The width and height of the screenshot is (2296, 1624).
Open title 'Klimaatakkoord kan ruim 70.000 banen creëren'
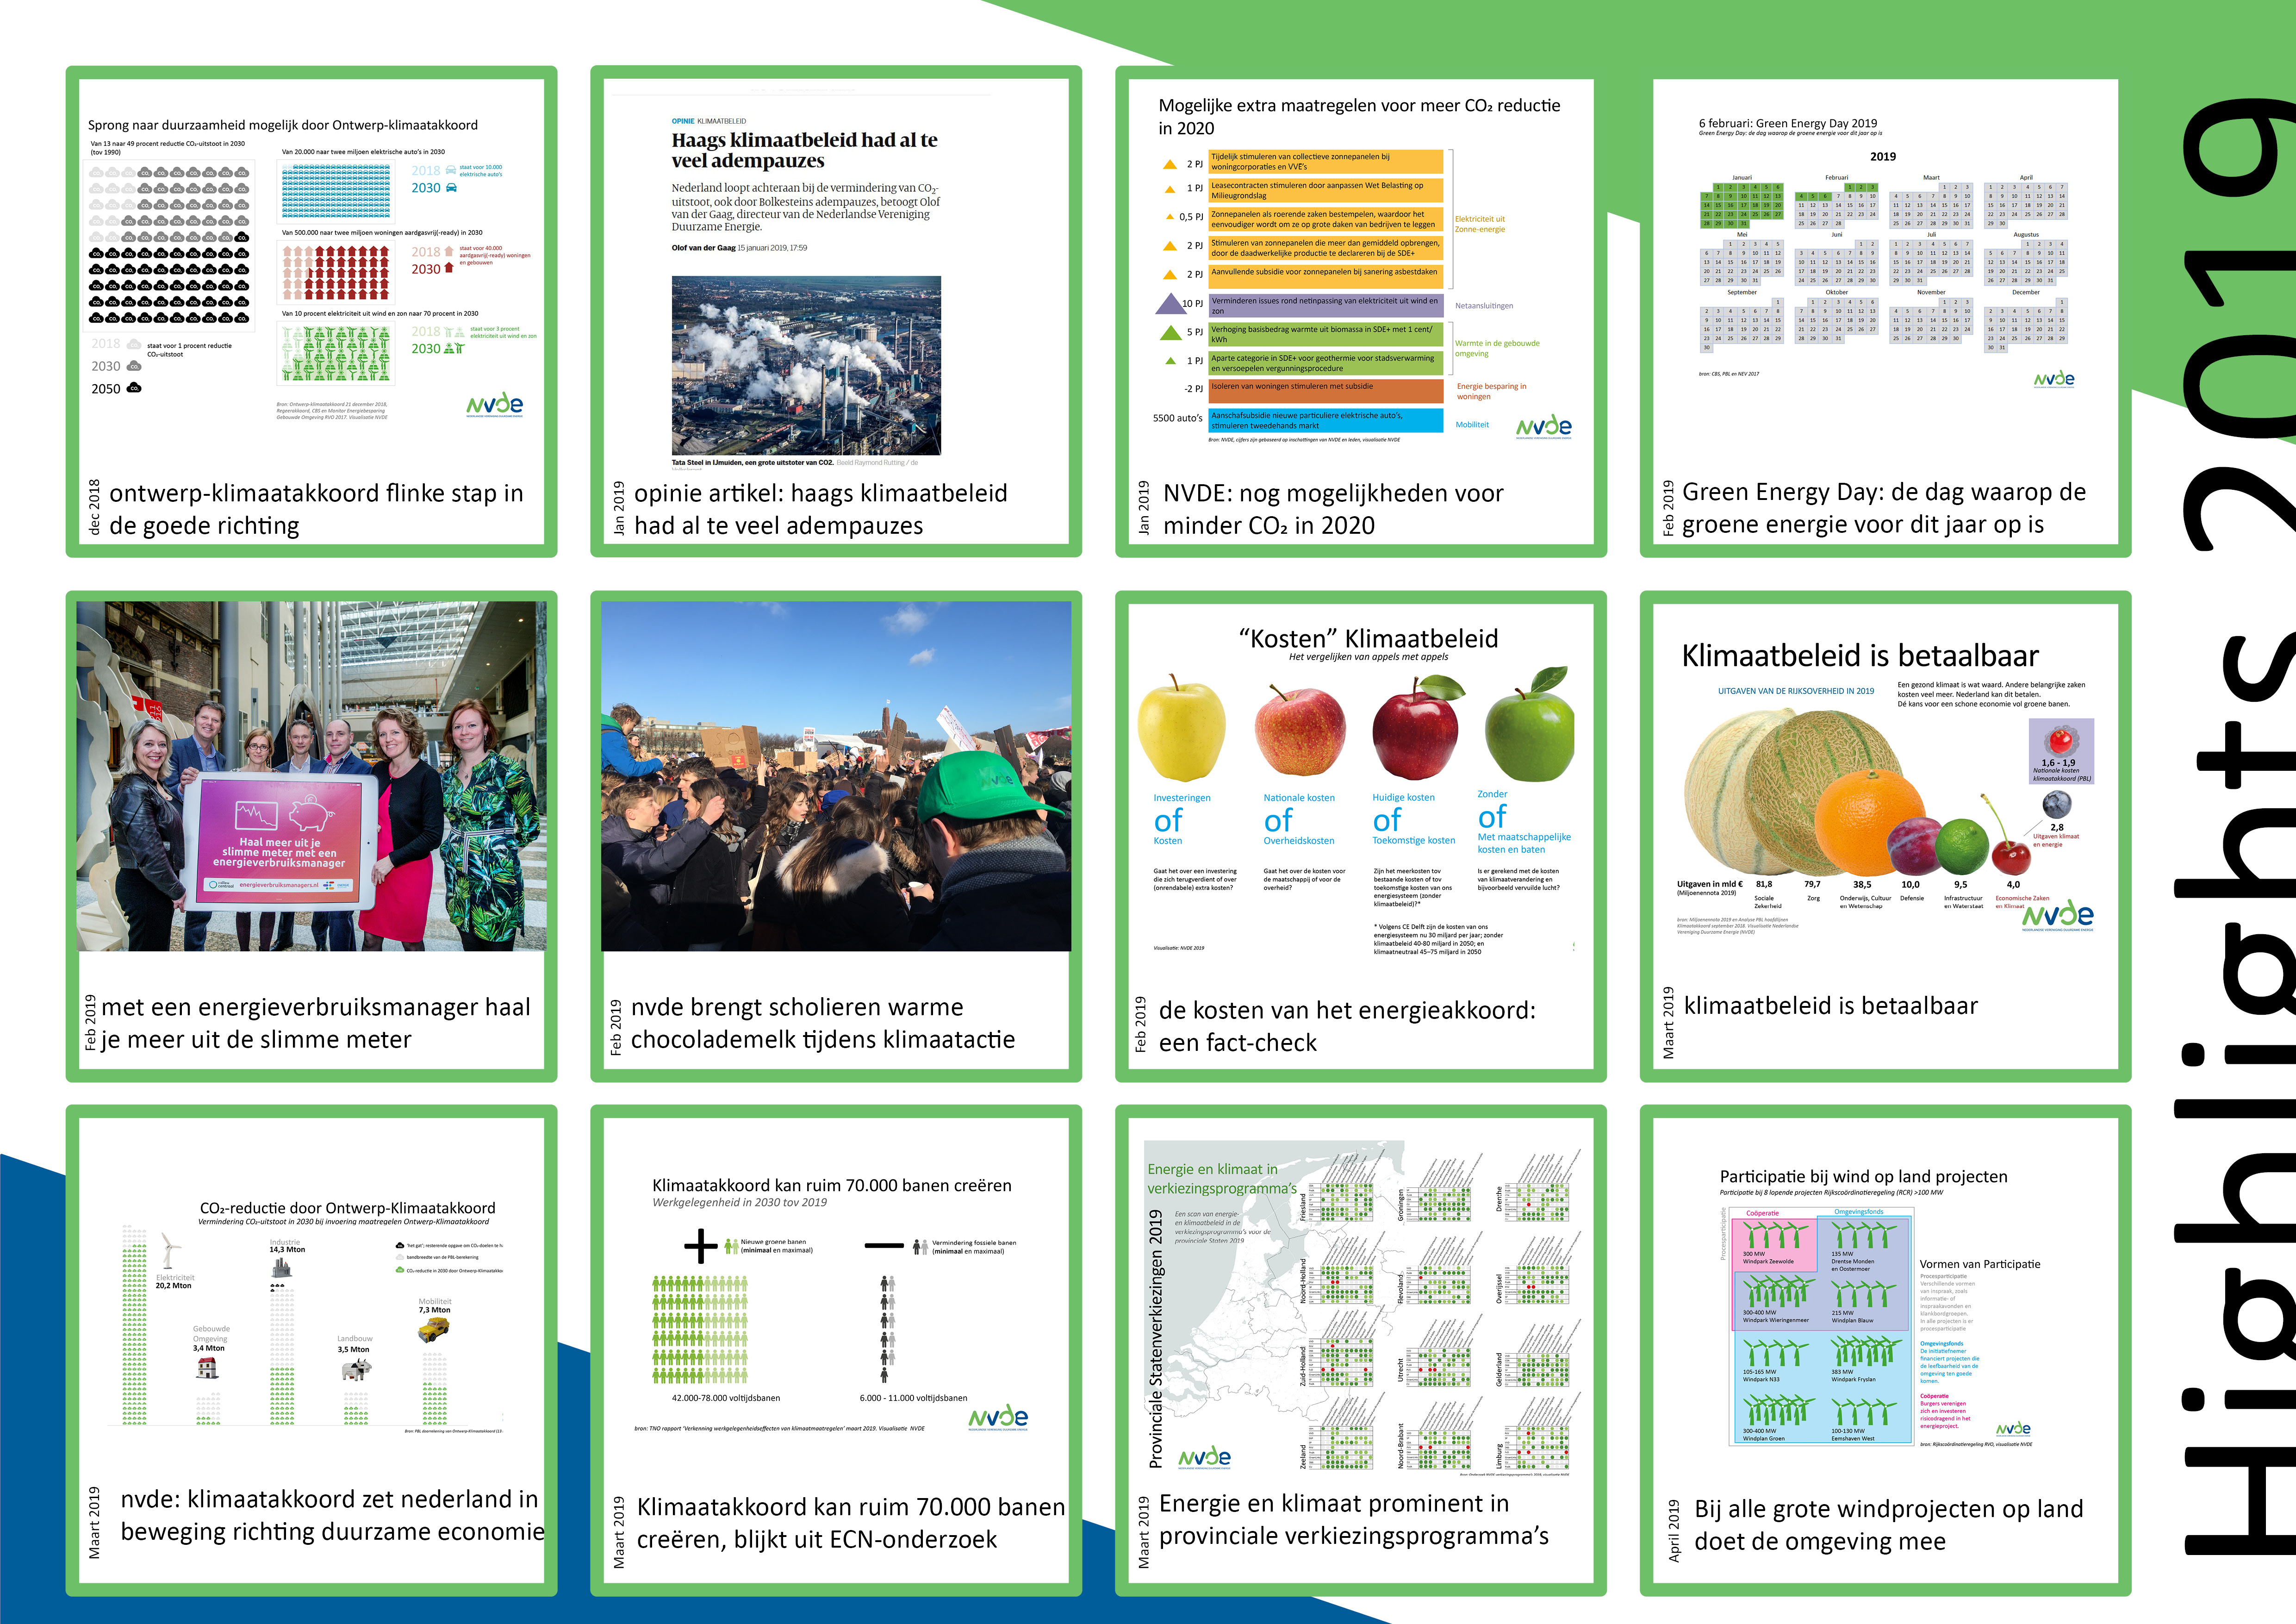[831, 1186]
